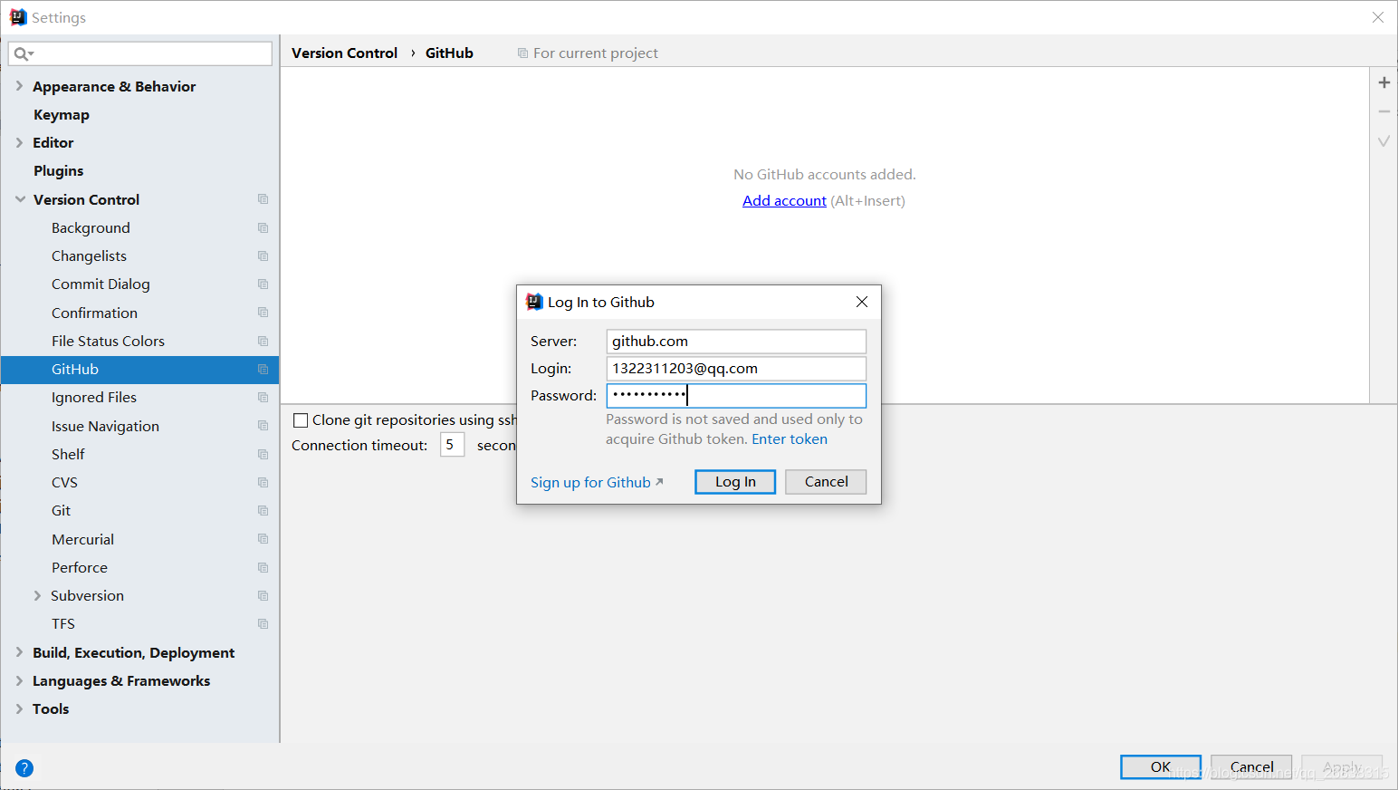Click the external link arrow after Sign up
Viewport: 1398px width, 790px height.
coord(659,482)
